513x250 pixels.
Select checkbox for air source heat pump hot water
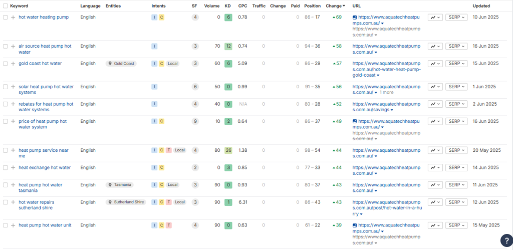click(x=5, y=47)
